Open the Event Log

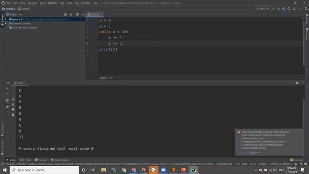296,160
